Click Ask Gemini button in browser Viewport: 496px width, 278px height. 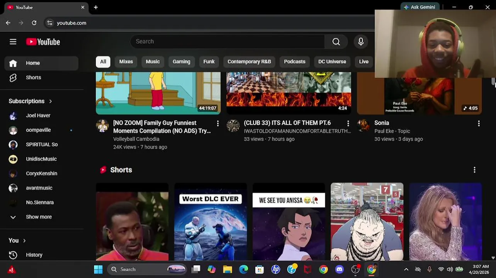pyautogui.click(x=420, y=7)
